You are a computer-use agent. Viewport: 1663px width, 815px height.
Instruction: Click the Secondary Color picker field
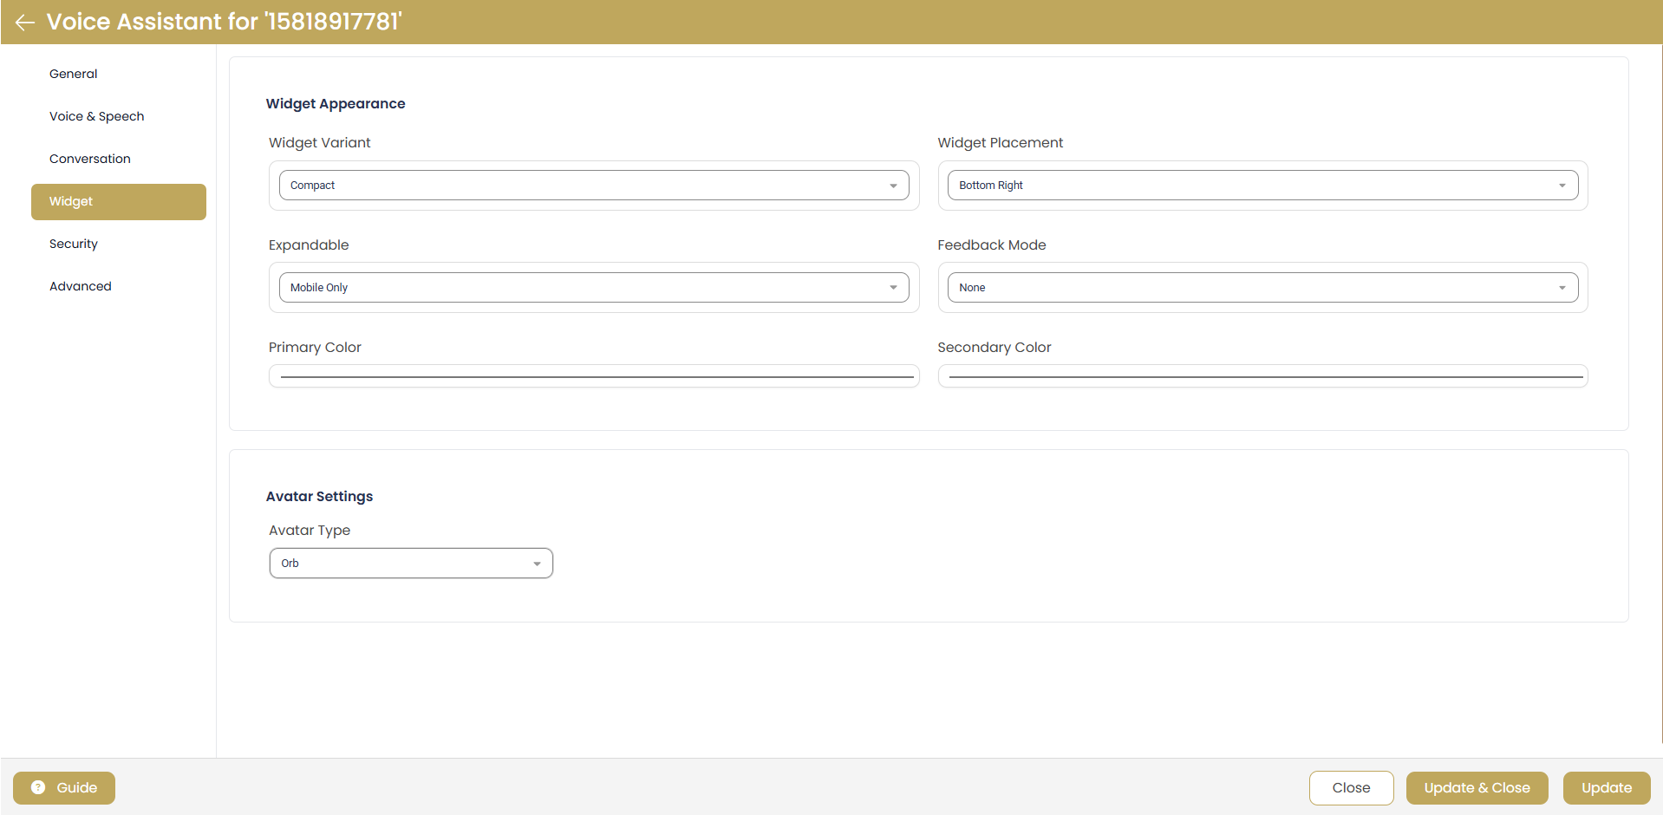pyautogui.click(x=1262, y=376)
